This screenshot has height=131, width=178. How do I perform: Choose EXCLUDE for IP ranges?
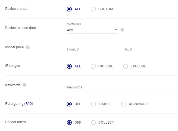(126, 66)
